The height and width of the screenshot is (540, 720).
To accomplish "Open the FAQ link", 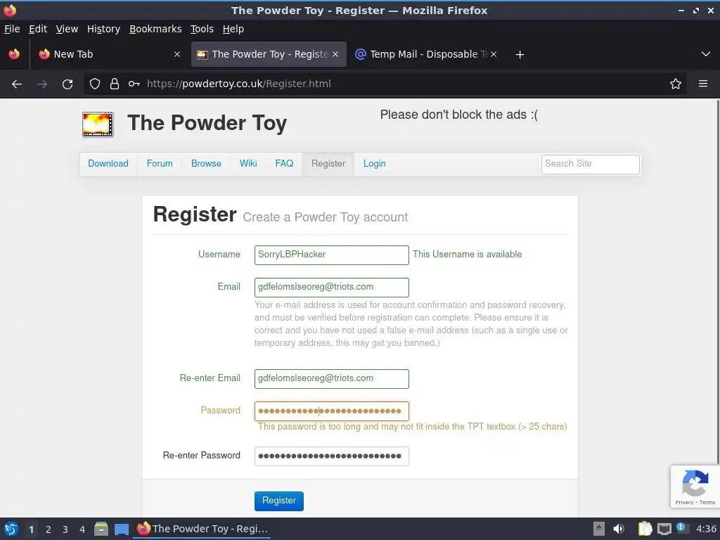I will tap(284, 164).
